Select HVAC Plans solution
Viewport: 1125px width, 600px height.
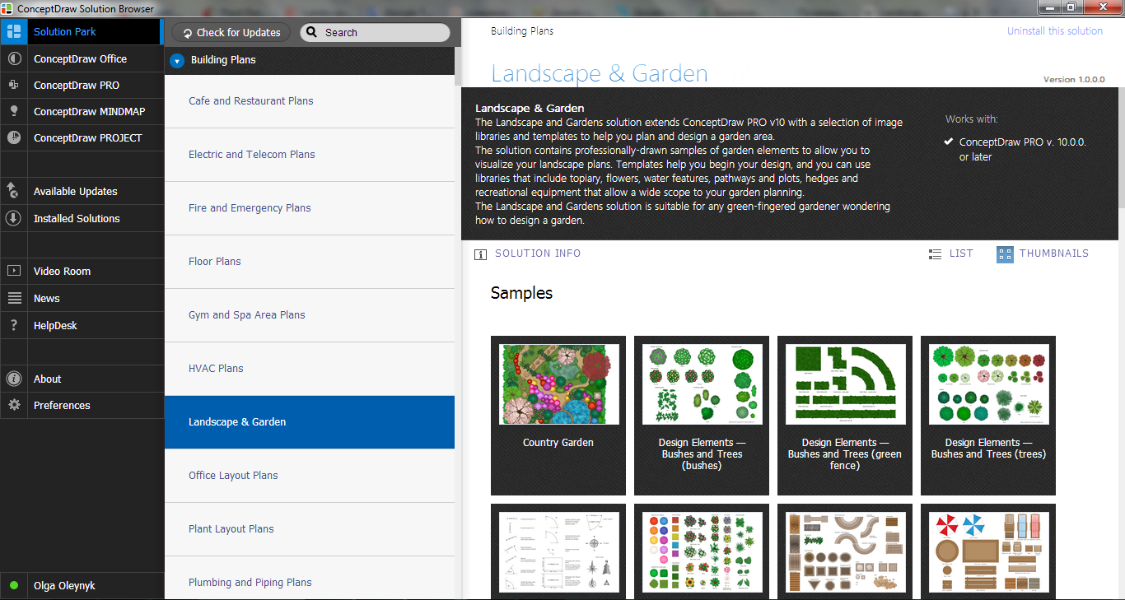point(310,369)
